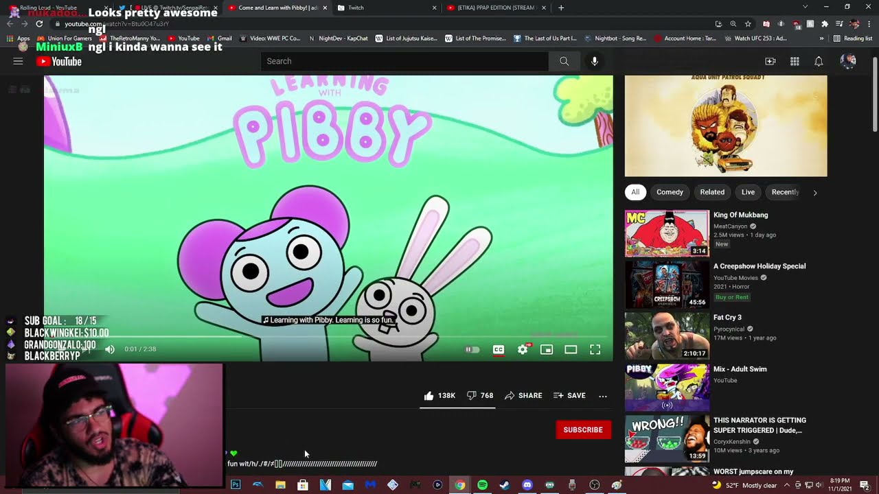Click the YouTube search magnifier button
This screenshot has height=494, width=879.
tap(564, 61)
